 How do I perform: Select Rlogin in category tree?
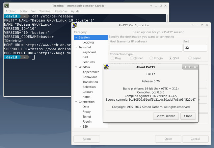pyautogui.click(x=87, y=122)
